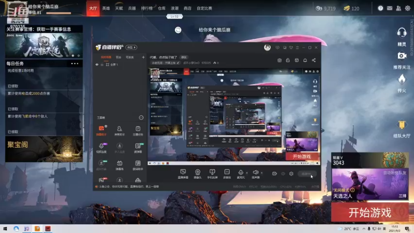
Task: Select first scene tab in streaming app
Action: [x=106, y=57]
